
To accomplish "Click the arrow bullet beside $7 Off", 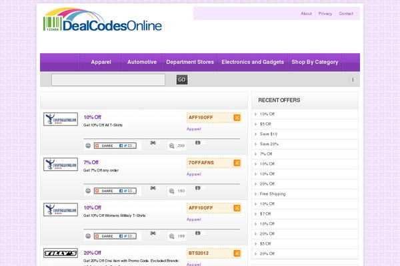I will coord(255,214).
